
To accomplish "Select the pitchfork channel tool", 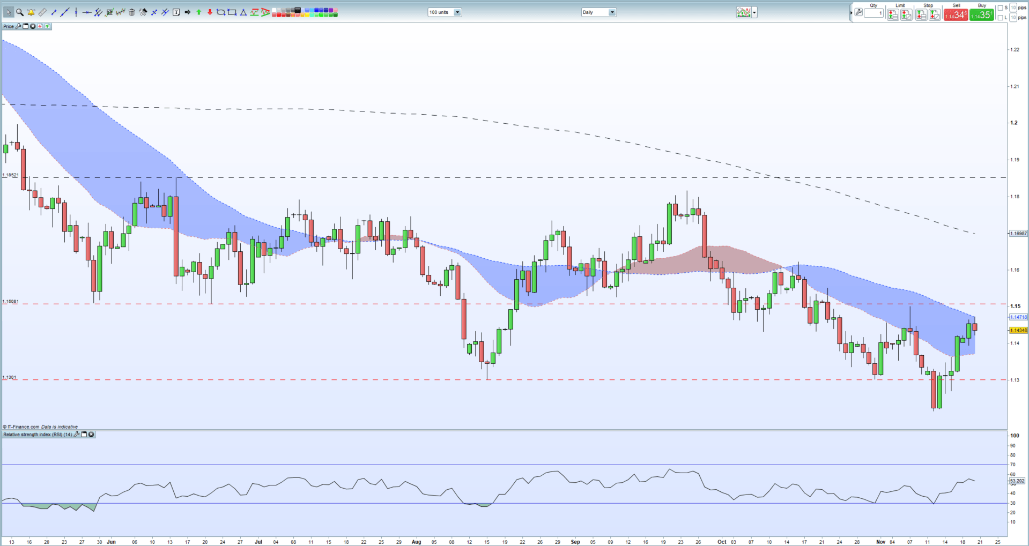I will [x=98, y=12].
